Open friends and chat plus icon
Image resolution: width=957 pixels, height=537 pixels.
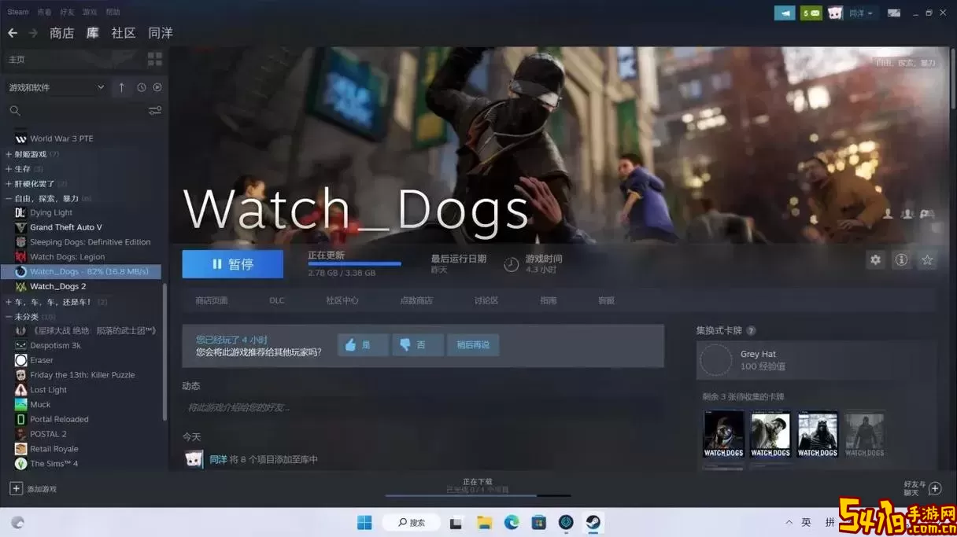935,488
